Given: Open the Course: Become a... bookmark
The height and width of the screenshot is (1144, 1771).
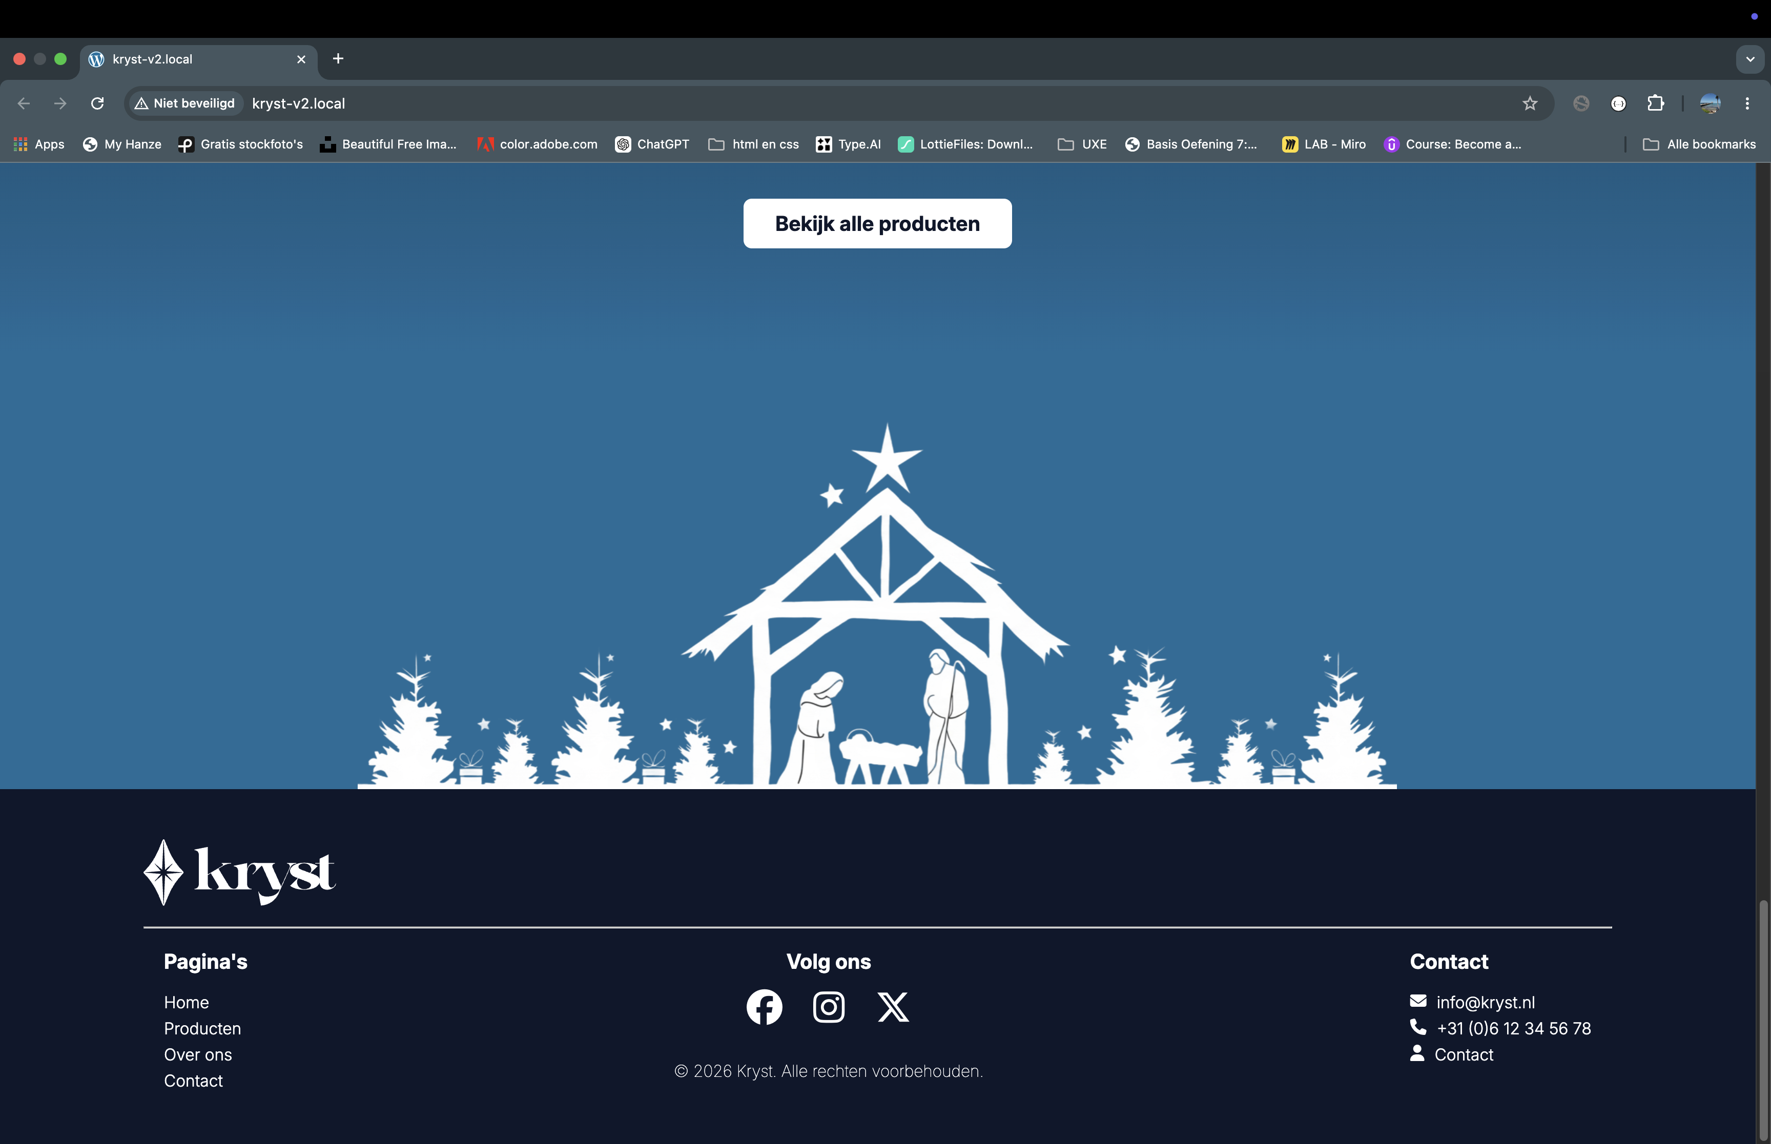Looking at the screenshot, I should click(1453, 144).
